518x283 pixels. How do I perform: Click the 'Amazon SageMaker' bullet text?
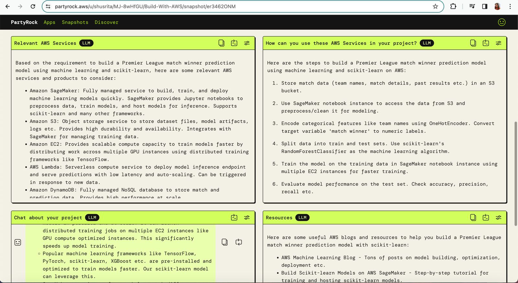pyautogui.click(x=136, y=102)
